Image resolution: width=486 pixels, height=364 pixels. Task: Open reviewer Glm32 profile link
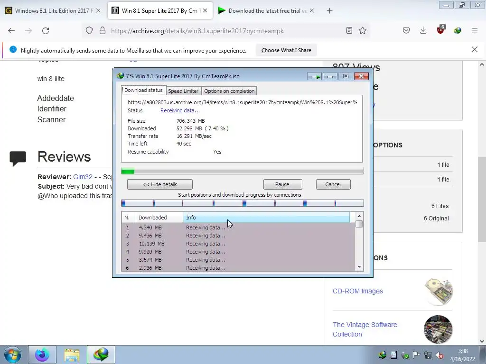coord(83,177)
